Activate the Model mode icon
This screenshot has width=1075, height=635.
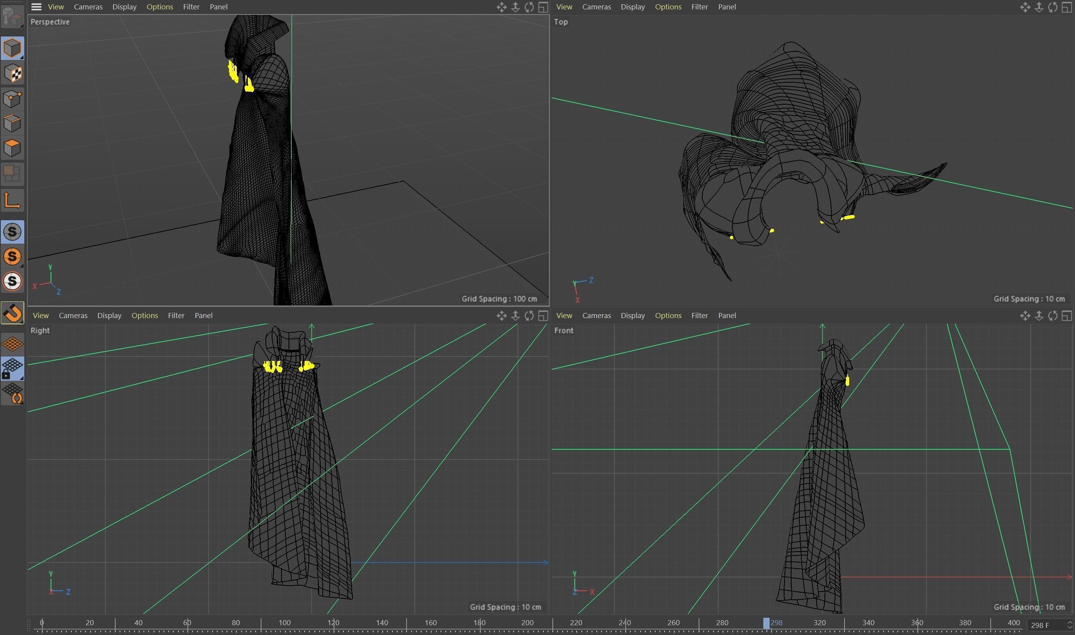click(x=12, y=48)
